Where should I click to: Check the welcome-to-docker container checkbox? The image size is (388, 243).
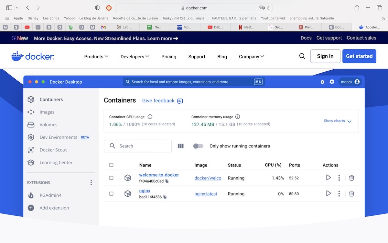point(111,178)
